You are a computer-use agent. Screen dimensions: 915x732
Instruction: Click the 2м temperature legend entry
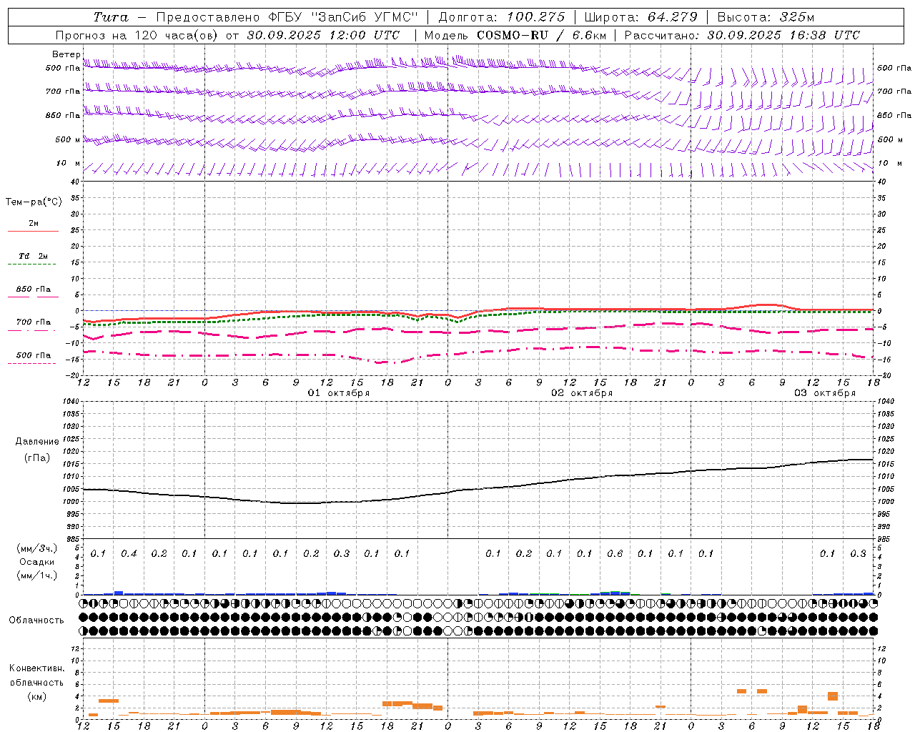34,224
